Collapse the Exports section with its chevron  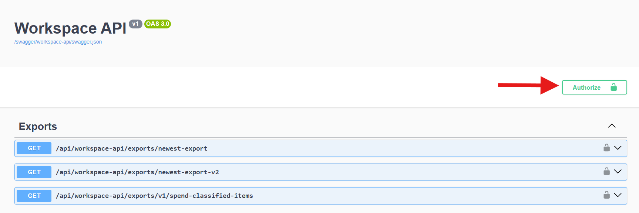coord(612,126)
